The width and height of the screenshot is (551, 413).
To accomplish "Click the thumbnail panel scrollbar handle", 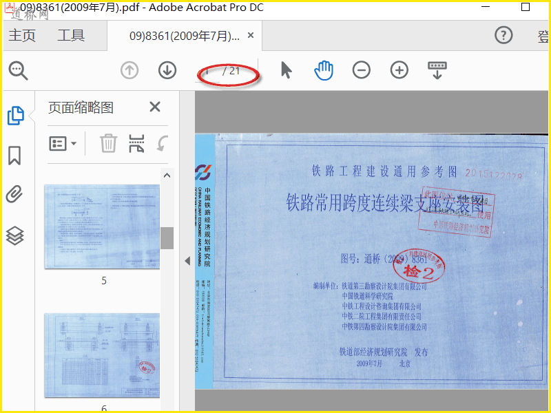I will [167, 237].
